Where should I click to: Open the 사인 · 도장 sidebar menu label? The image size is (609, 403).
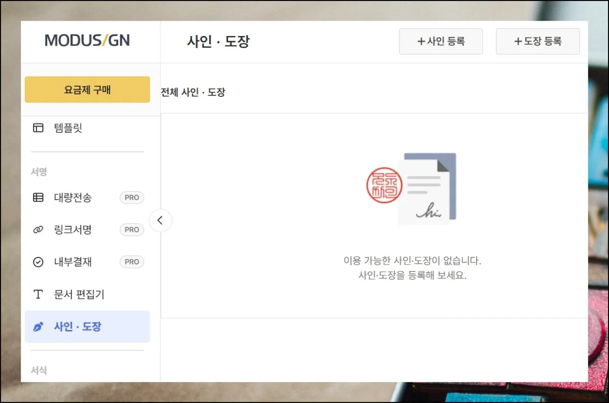click(x=78, y=327)
